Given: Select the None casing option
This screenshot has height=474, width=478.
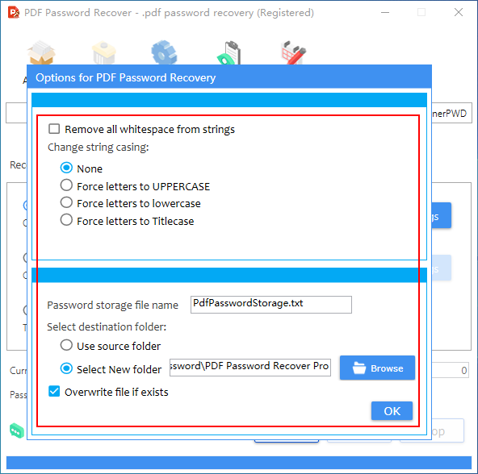Looking at the screenshot, I should coord(66,168).
